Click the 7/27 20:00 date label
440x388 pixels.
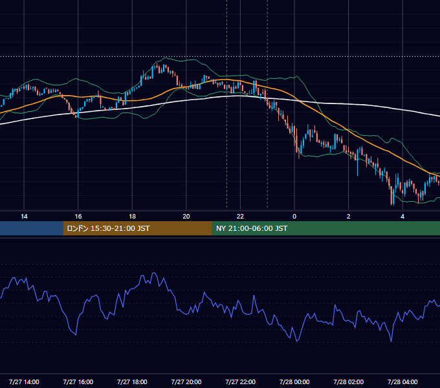(x=186, y=382)
